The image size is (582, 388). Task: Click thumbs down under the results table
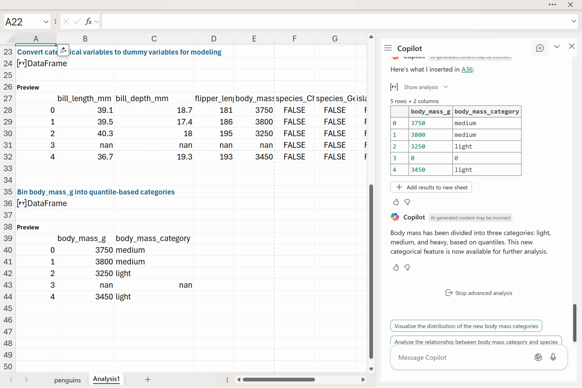click(407, 202)
